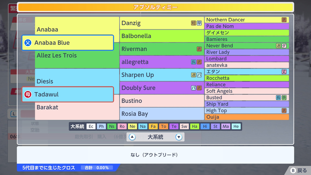311x175 pixels.
Task: Cycle display mode with the down arrow
Action: point(179,137)
